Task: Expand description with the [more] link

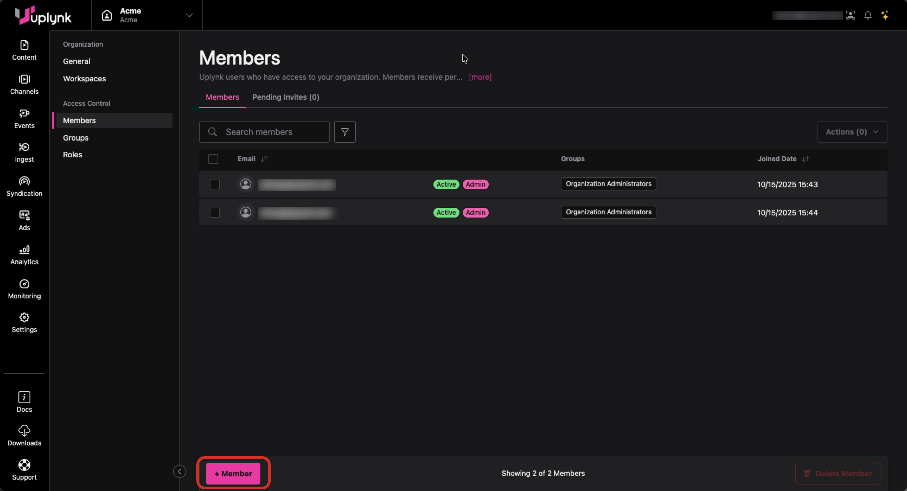Action: click(480, 77)
